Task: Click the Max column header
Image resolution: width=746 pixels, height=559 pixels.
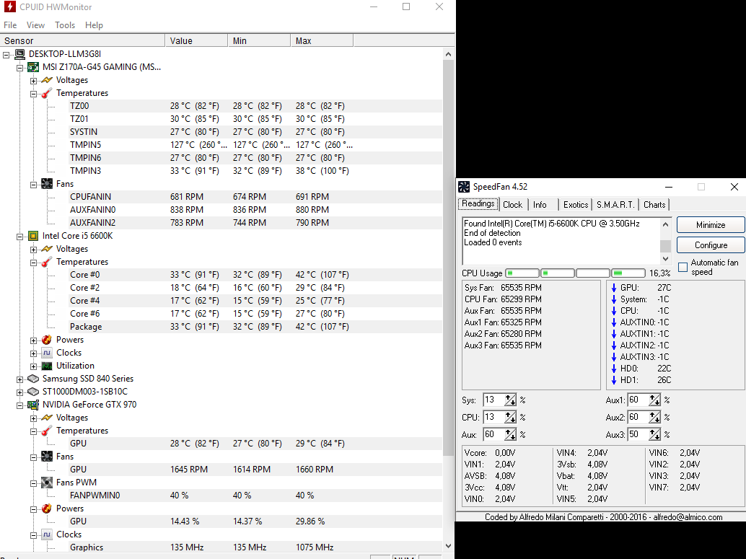Action: 322,41
